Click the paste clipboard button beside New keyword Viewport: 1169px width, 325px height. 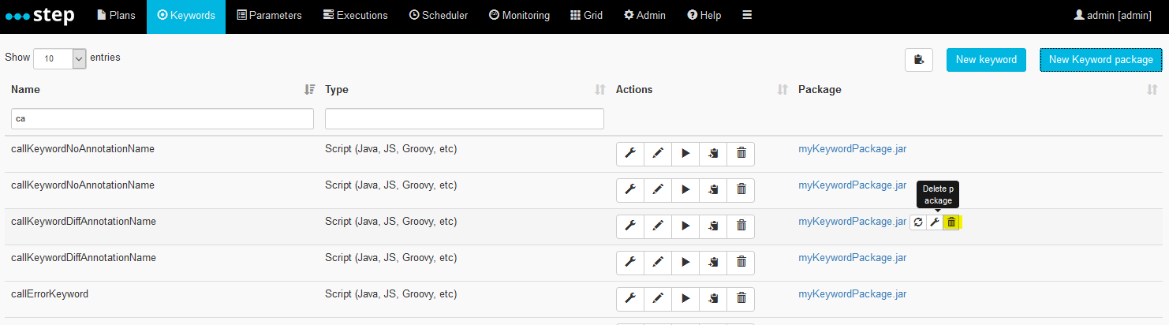pyautogui.click(x=919, y=60)
